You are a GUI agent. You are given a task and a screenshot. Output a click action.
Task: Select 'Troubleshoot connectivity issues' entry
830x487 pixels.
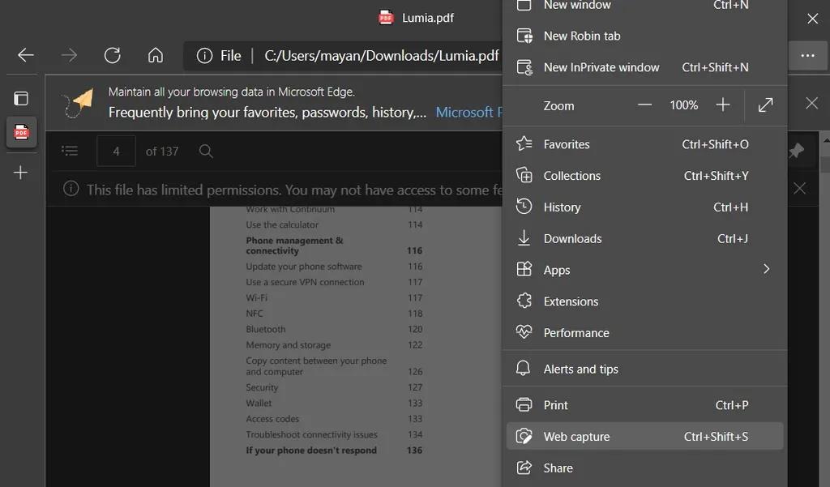(312, 434)
